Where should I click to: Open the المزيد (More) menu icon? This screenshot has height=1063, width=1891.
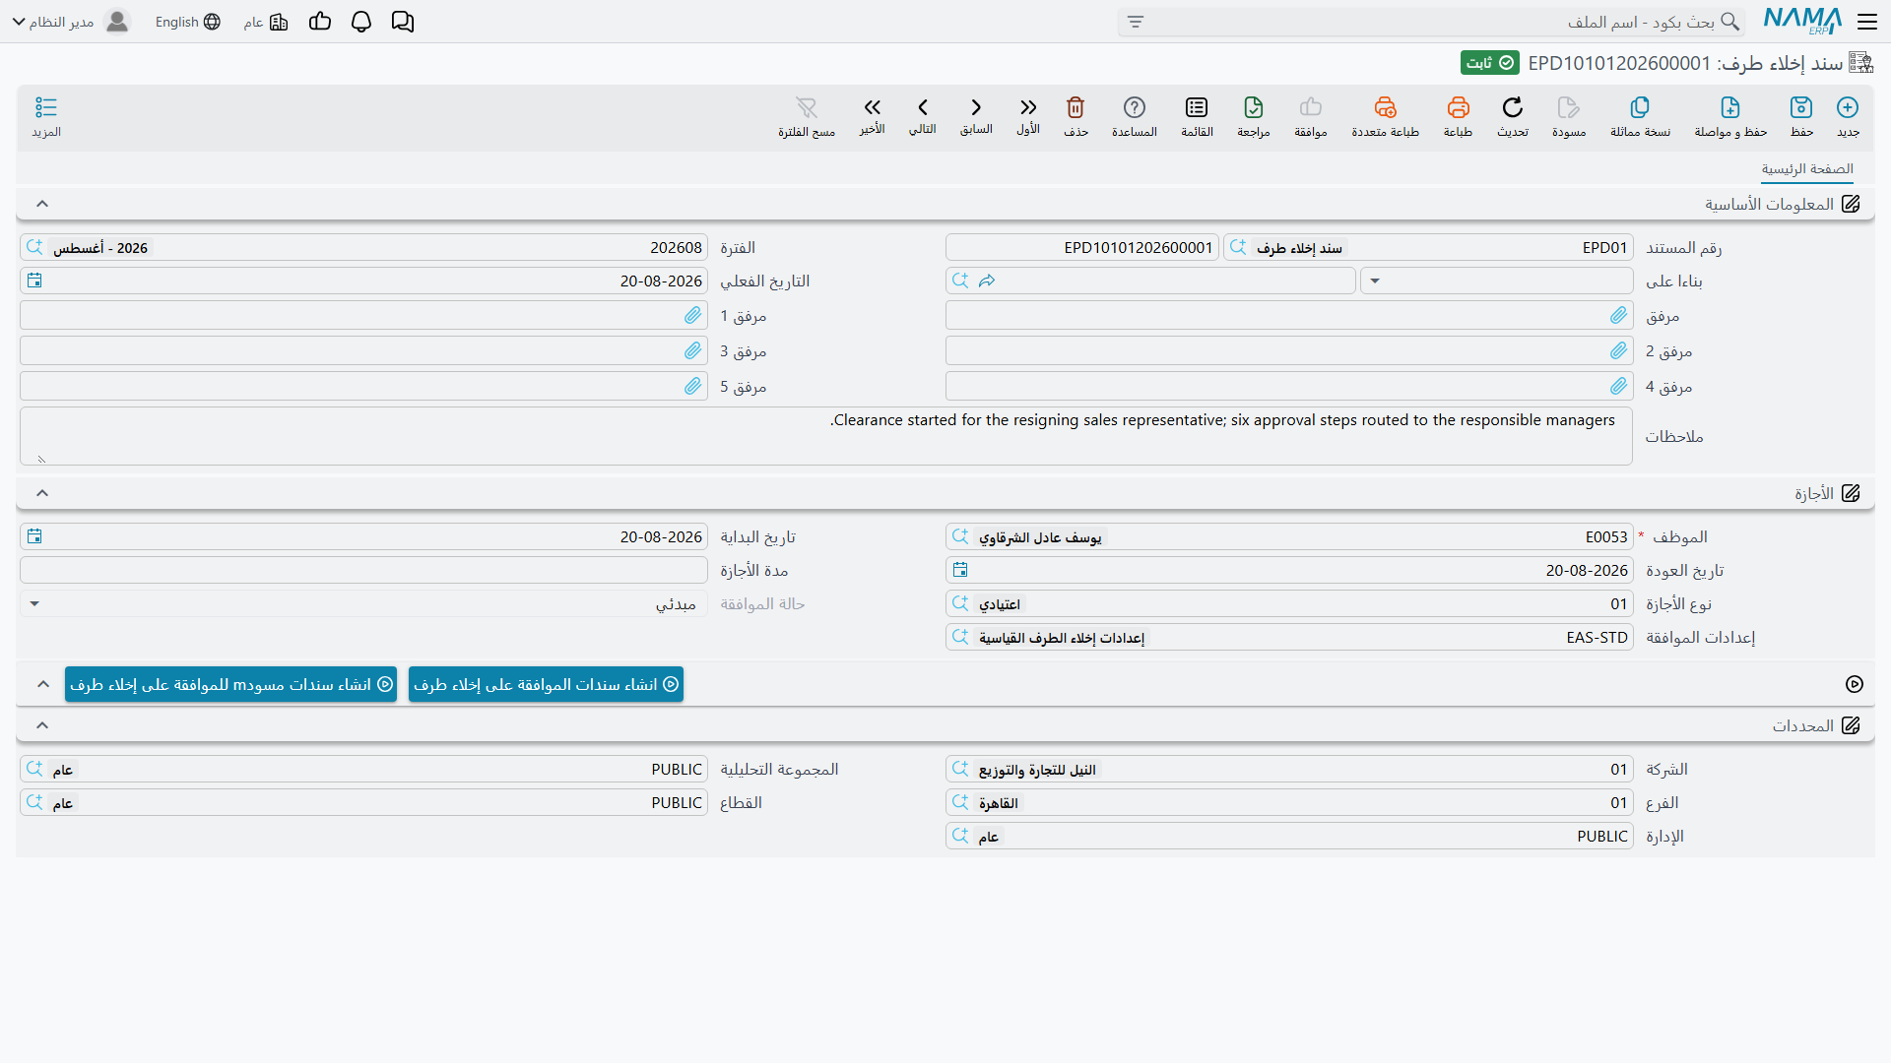click(46, 107)
